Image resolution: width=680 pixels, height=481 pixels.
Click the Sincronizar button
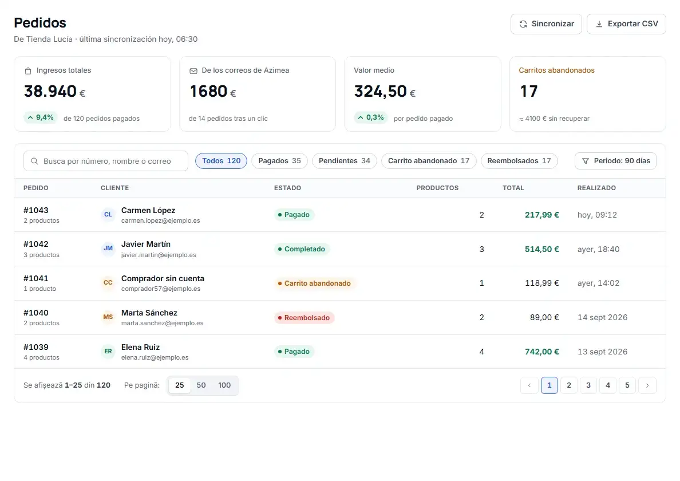point(546,24)
